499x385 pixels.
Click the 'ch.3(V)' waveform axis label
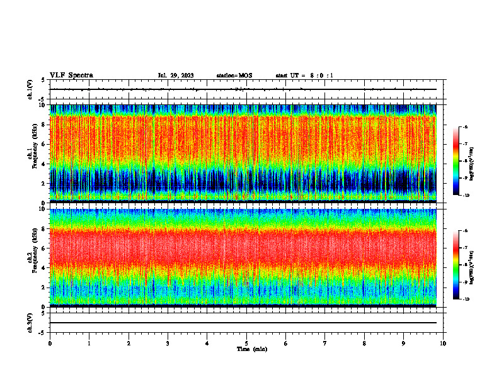pos(30,323)
